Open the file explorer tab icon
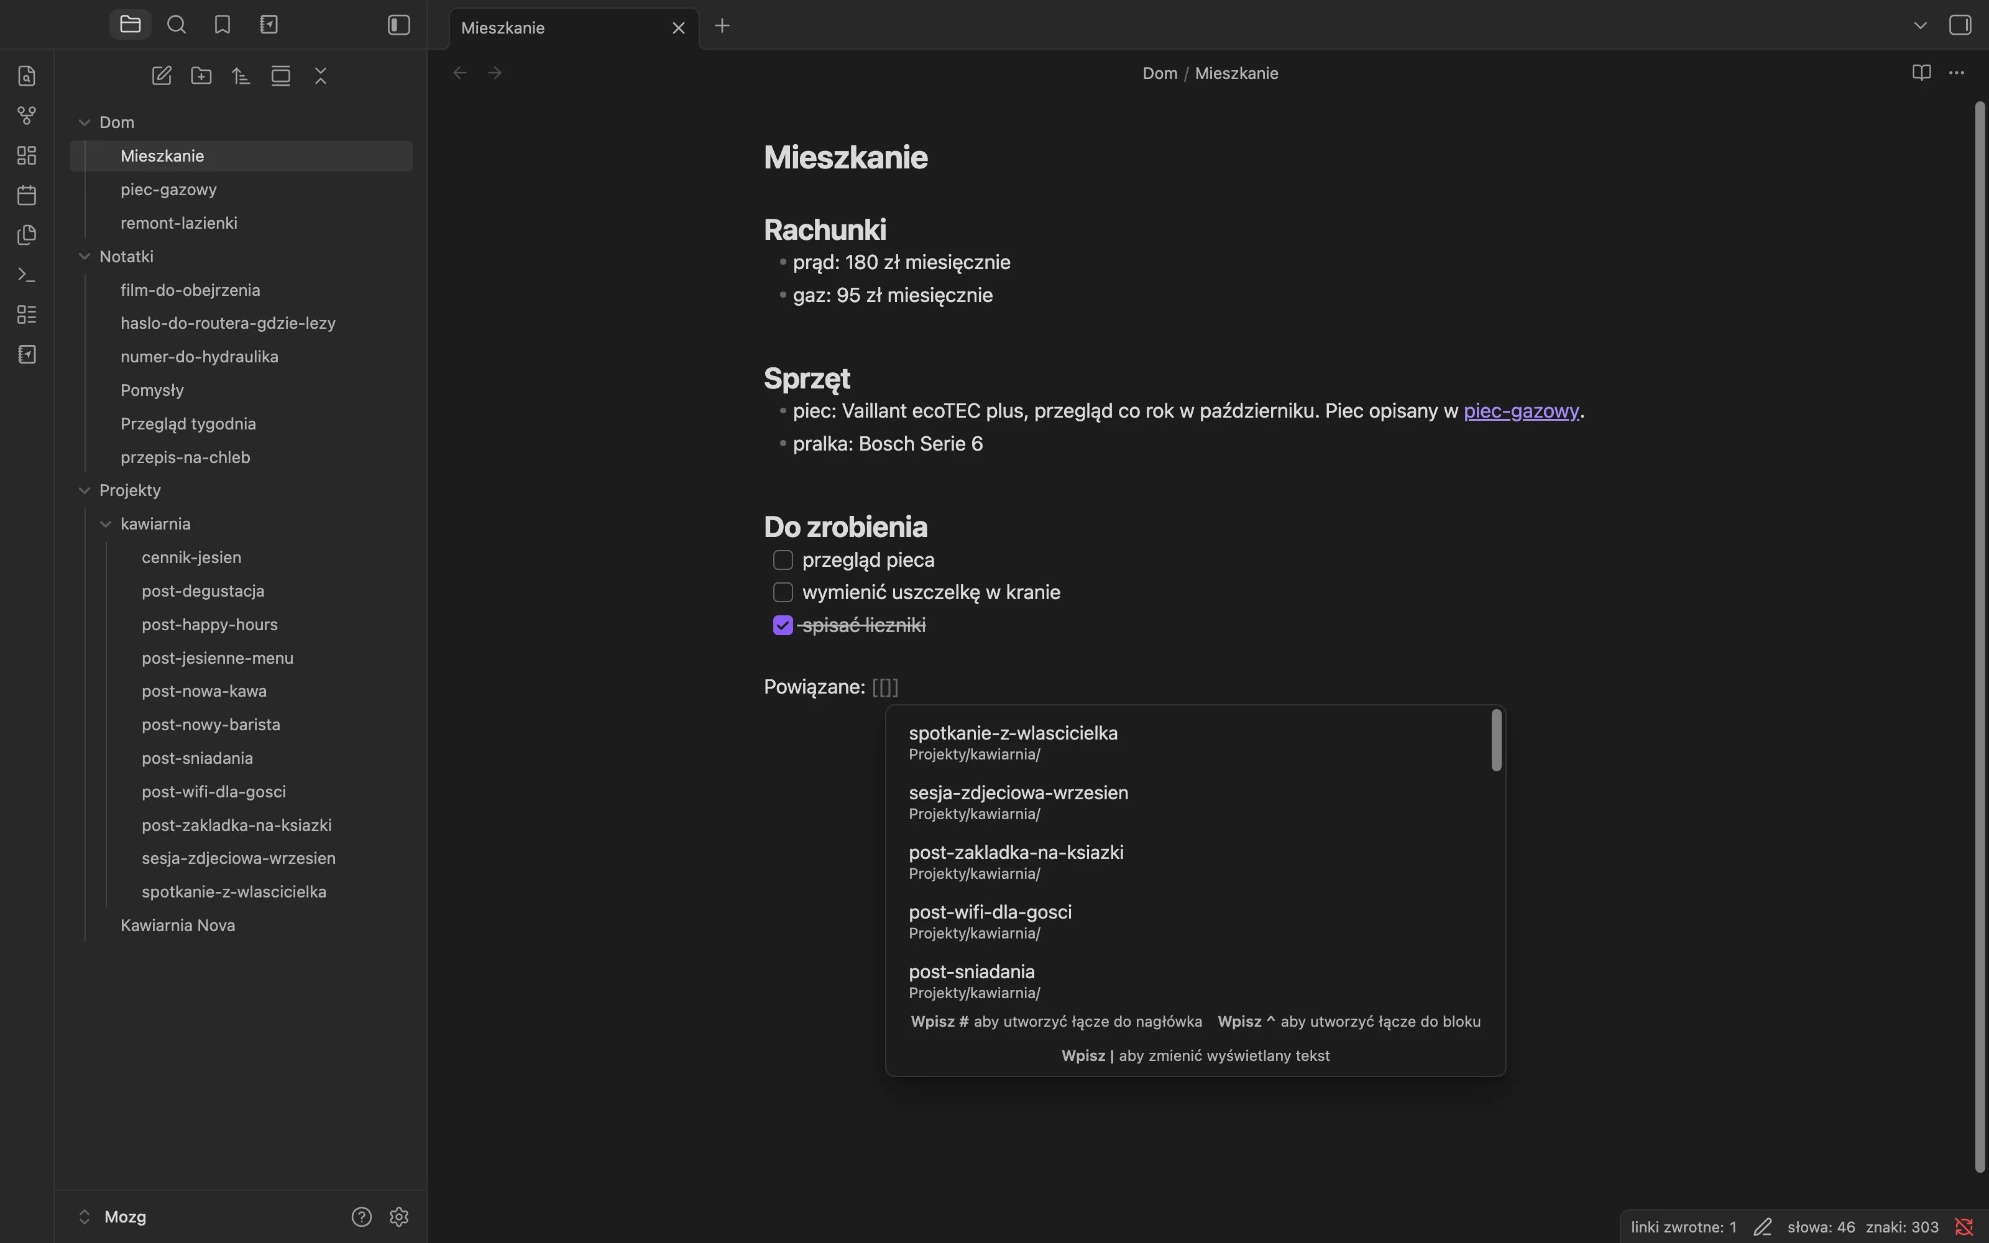The height and width of the screenshot is (1243, 1989). click(x=130, y=25)
